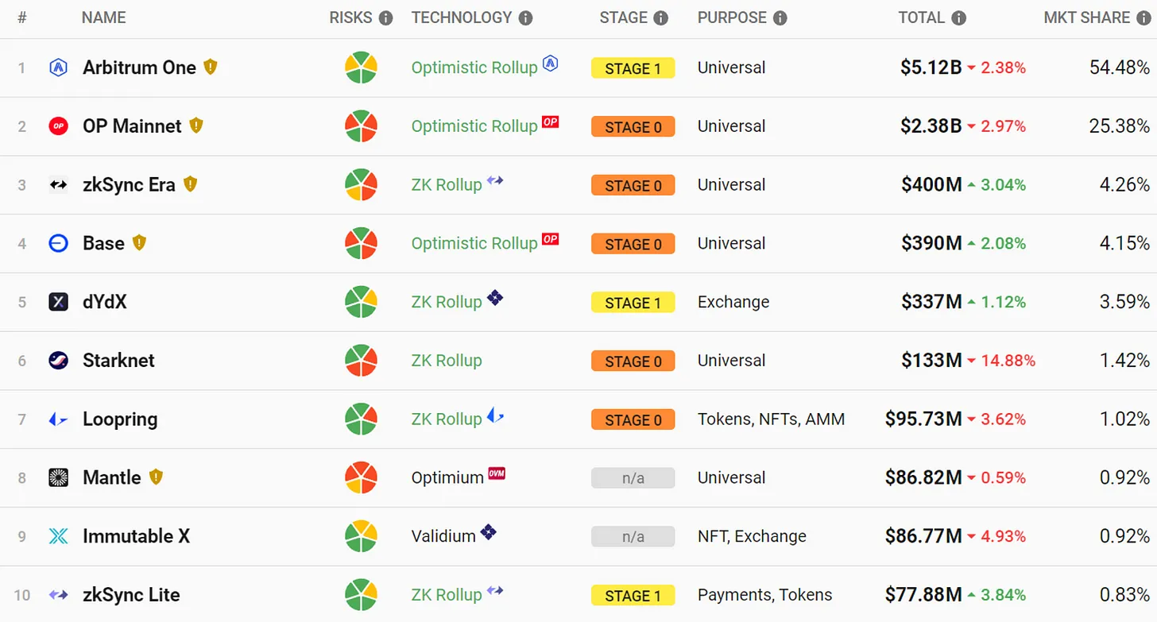
Task: Sort by the NAME column header
Action: coord(103,18)
